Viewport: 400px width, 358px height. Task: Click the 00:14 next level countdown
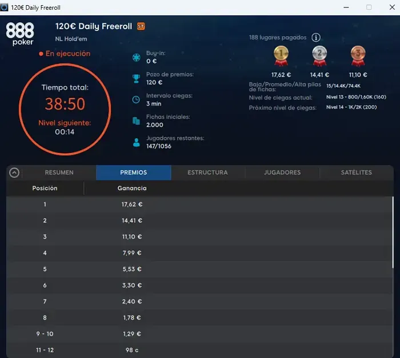point(65,132)
